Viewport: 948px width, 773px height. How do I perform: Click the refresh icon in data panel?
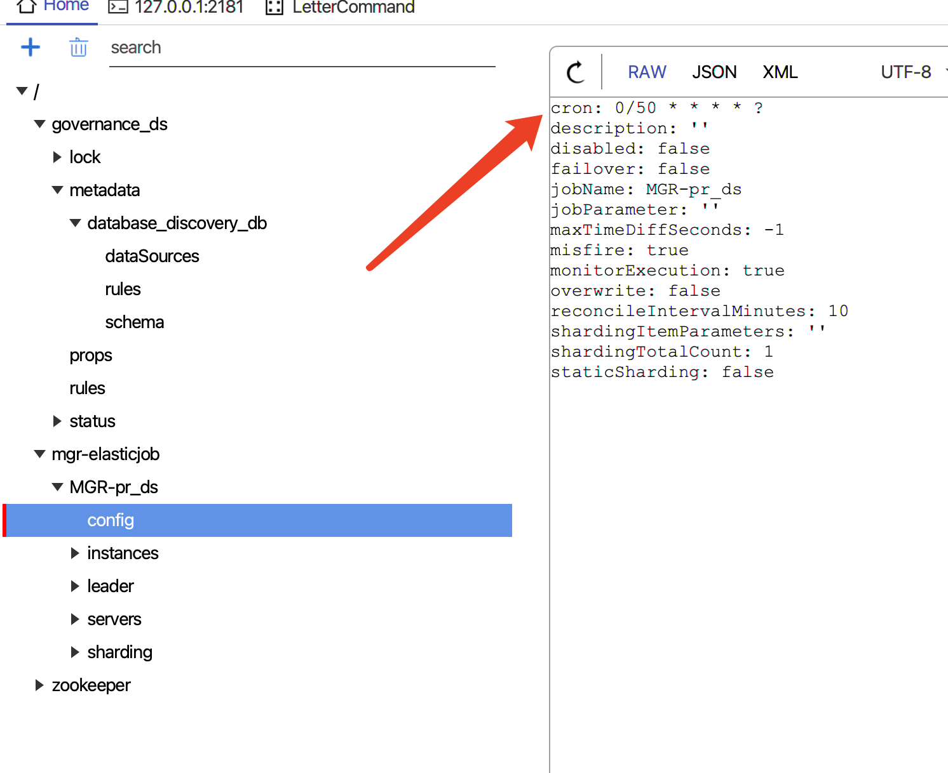[x=576, y=72]
